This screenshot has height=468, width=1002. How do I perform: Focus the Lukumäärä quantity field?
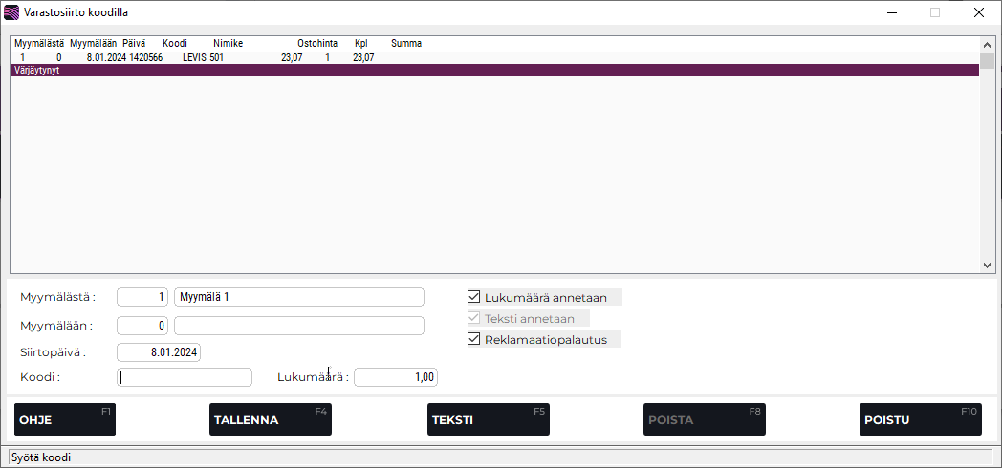point(395,377)
